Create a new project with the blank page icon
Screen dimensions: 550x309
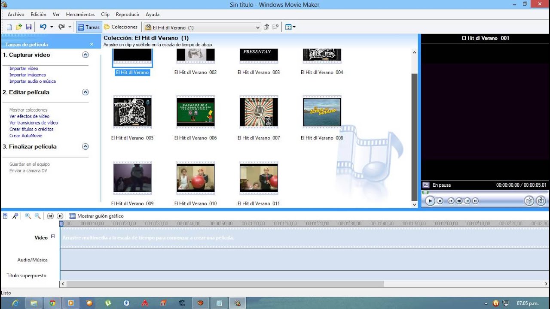tap(9, 27)
